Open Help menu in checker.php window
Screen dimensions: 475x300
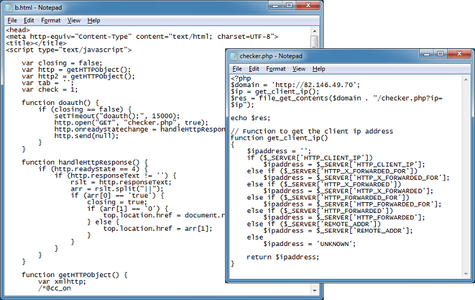point(319,69)
